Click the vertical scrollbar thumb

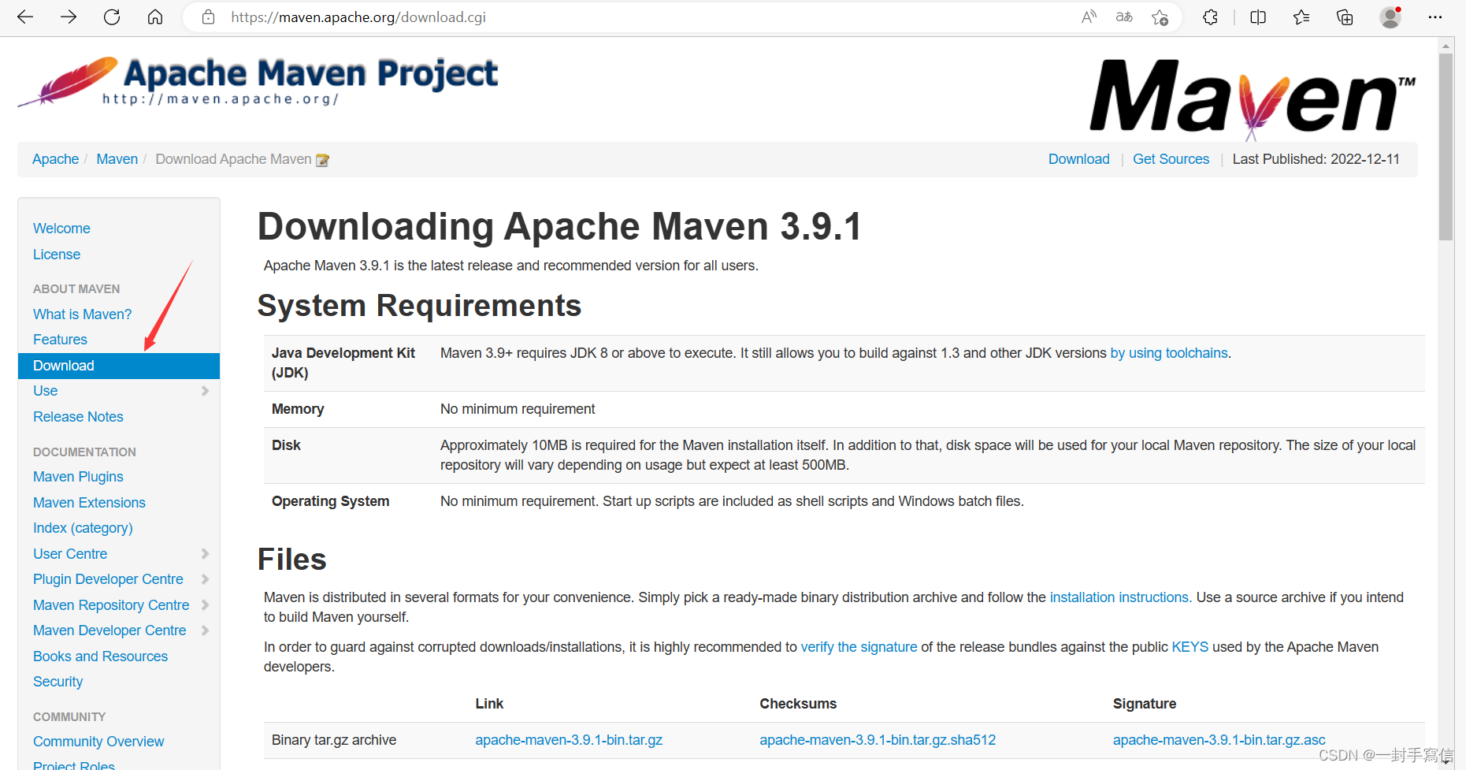click(1446, 147)
